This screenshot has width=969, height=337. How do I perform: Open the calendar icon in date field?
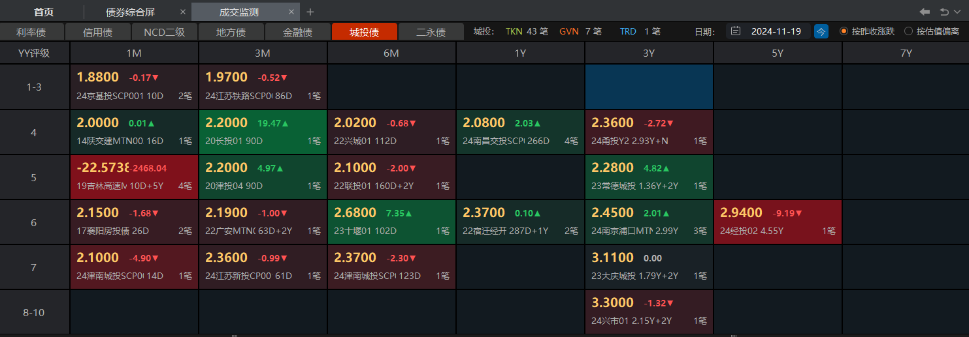[x=736, y=31]
